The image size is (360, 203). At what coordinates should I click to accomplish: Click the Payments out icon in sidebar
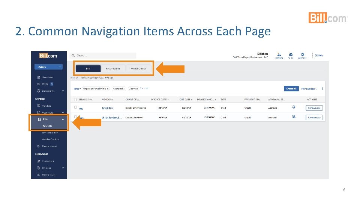(39, 146)
